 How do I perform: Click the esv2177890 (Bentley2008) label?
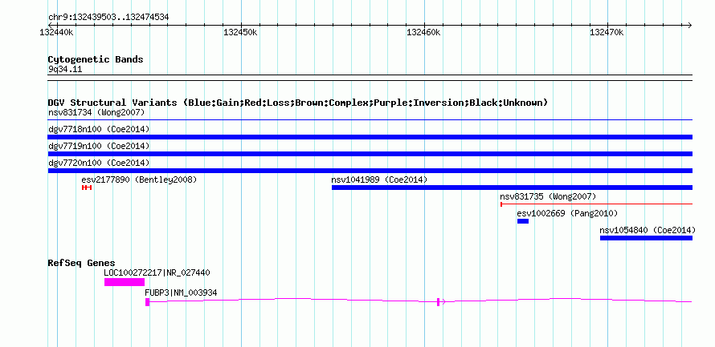pyautogui.click(x=139, y=180)
